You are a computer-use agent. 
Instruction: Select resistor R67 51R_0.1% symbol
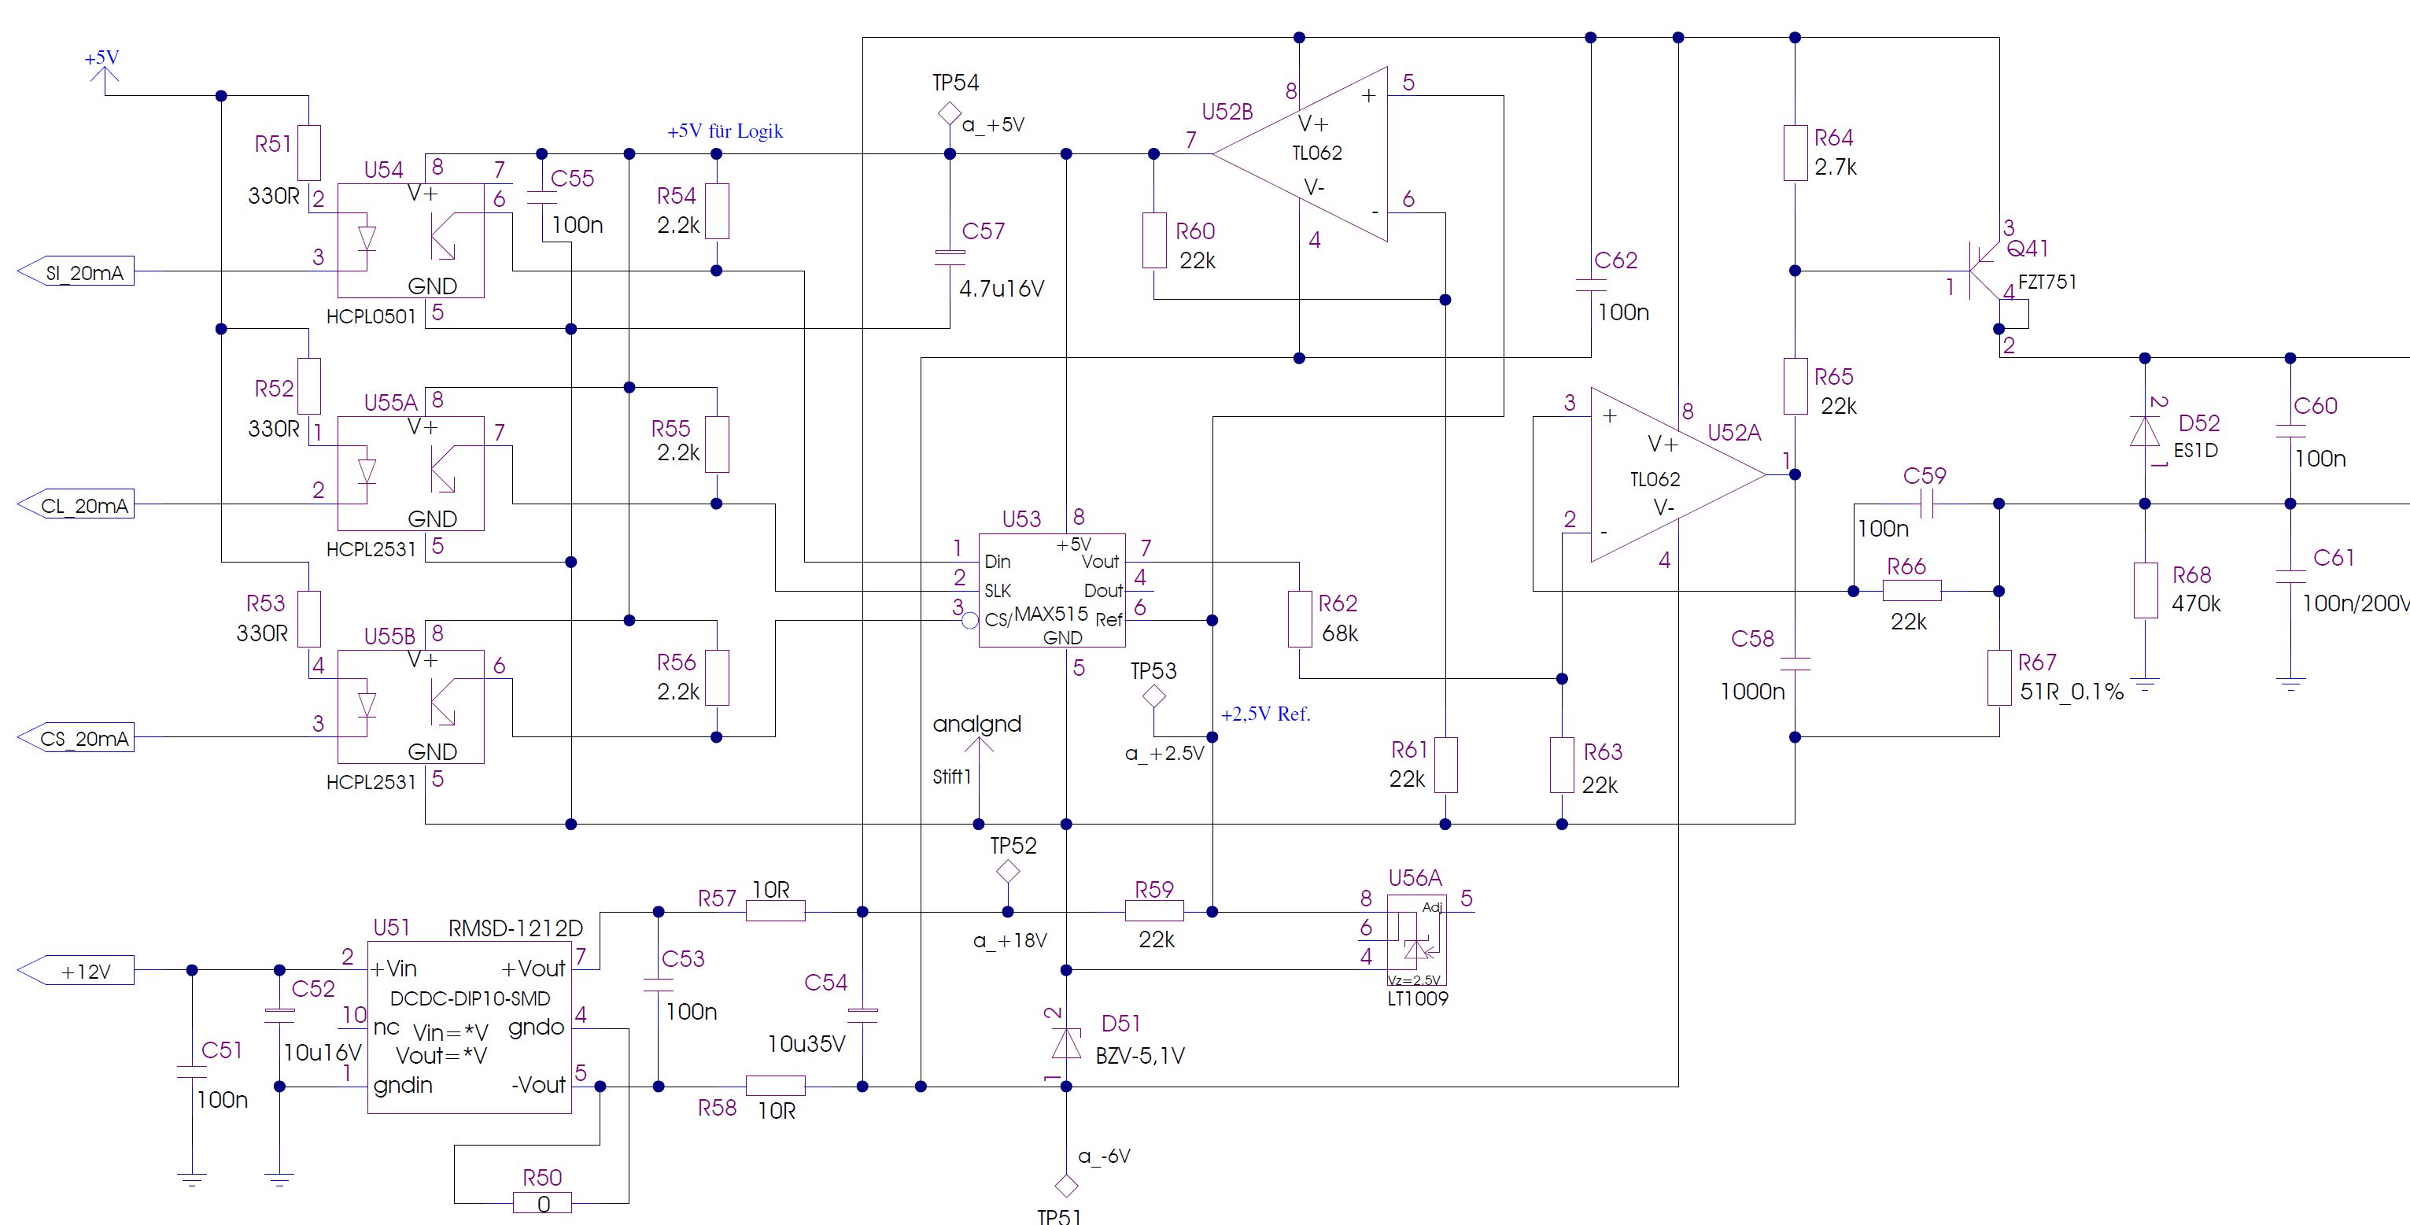pos(1998,678)
